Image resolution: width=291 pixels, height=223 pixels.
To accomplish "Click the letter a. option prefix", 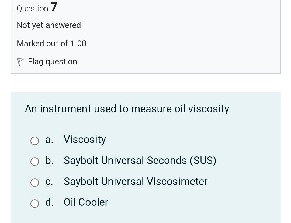I will (49, 140).
